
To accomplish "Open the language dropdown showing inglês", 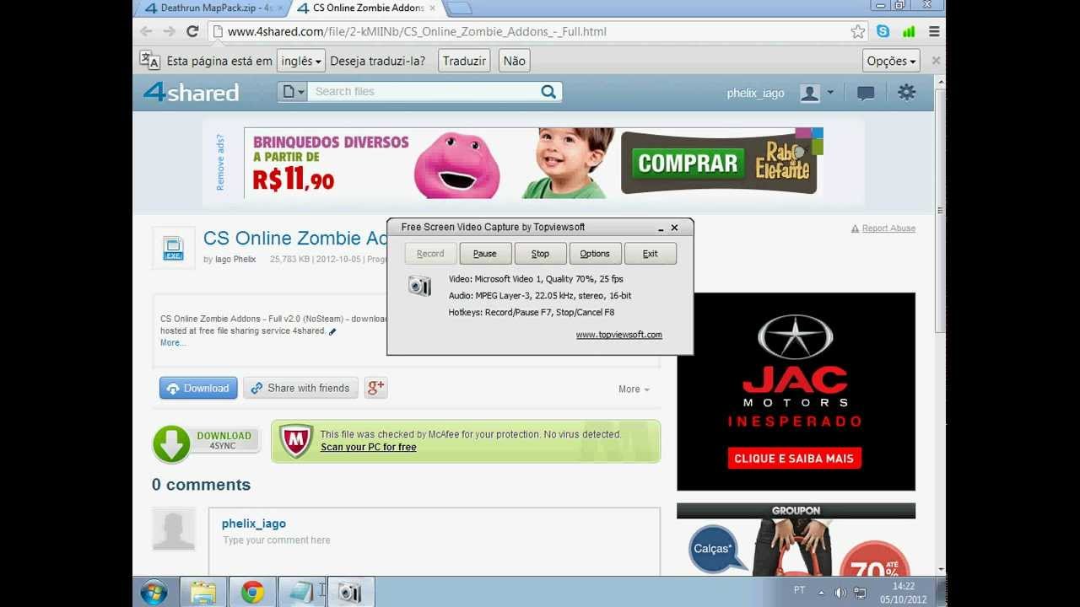I will (x=301, y=61).
